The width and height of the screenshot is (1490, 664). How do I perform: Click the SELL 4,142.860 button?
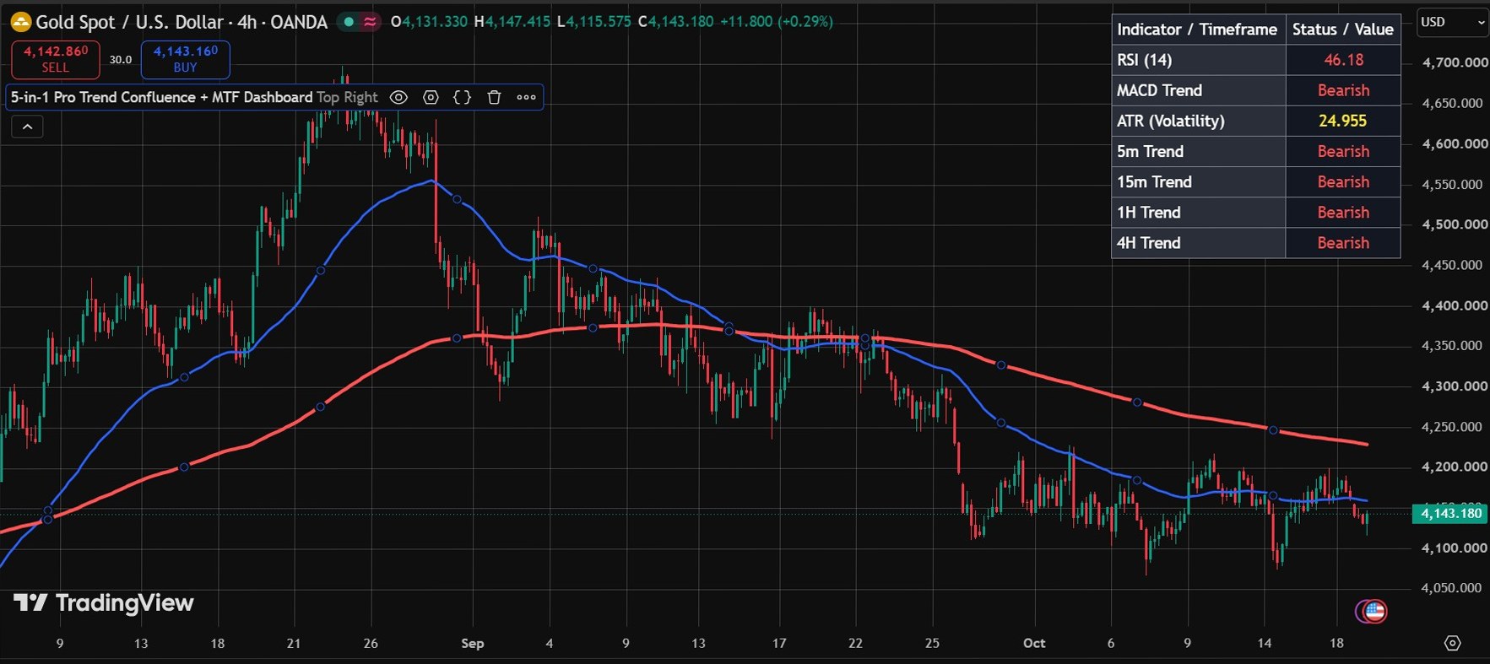click(56, 59)
